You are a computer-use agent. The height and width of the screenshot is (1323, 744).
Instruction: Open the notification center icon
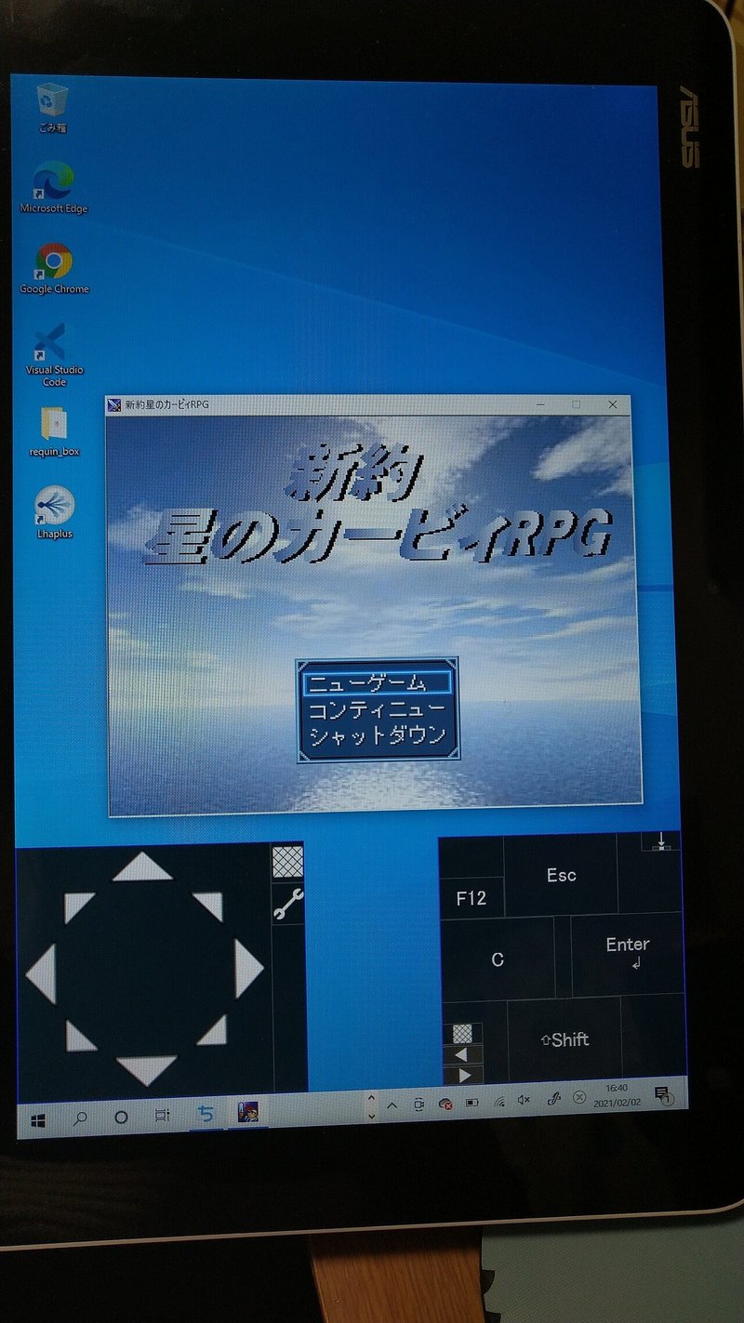tap(663, 1094)
